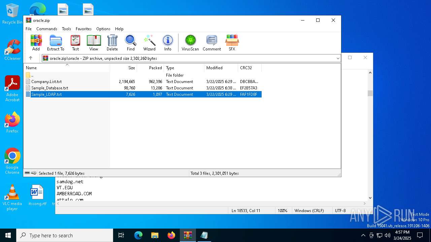Open the File menu
Image resolution: width=431 pixels, height=242 pixels.
29,29
